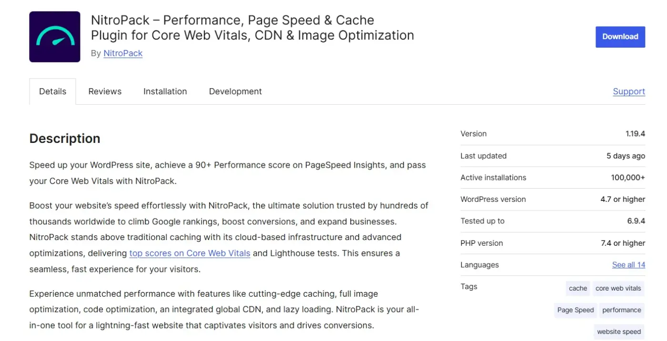Viewport: 667px width, 341px height.
Task: Click the 'Tested up to' label
Action: (x=482, y=221)
